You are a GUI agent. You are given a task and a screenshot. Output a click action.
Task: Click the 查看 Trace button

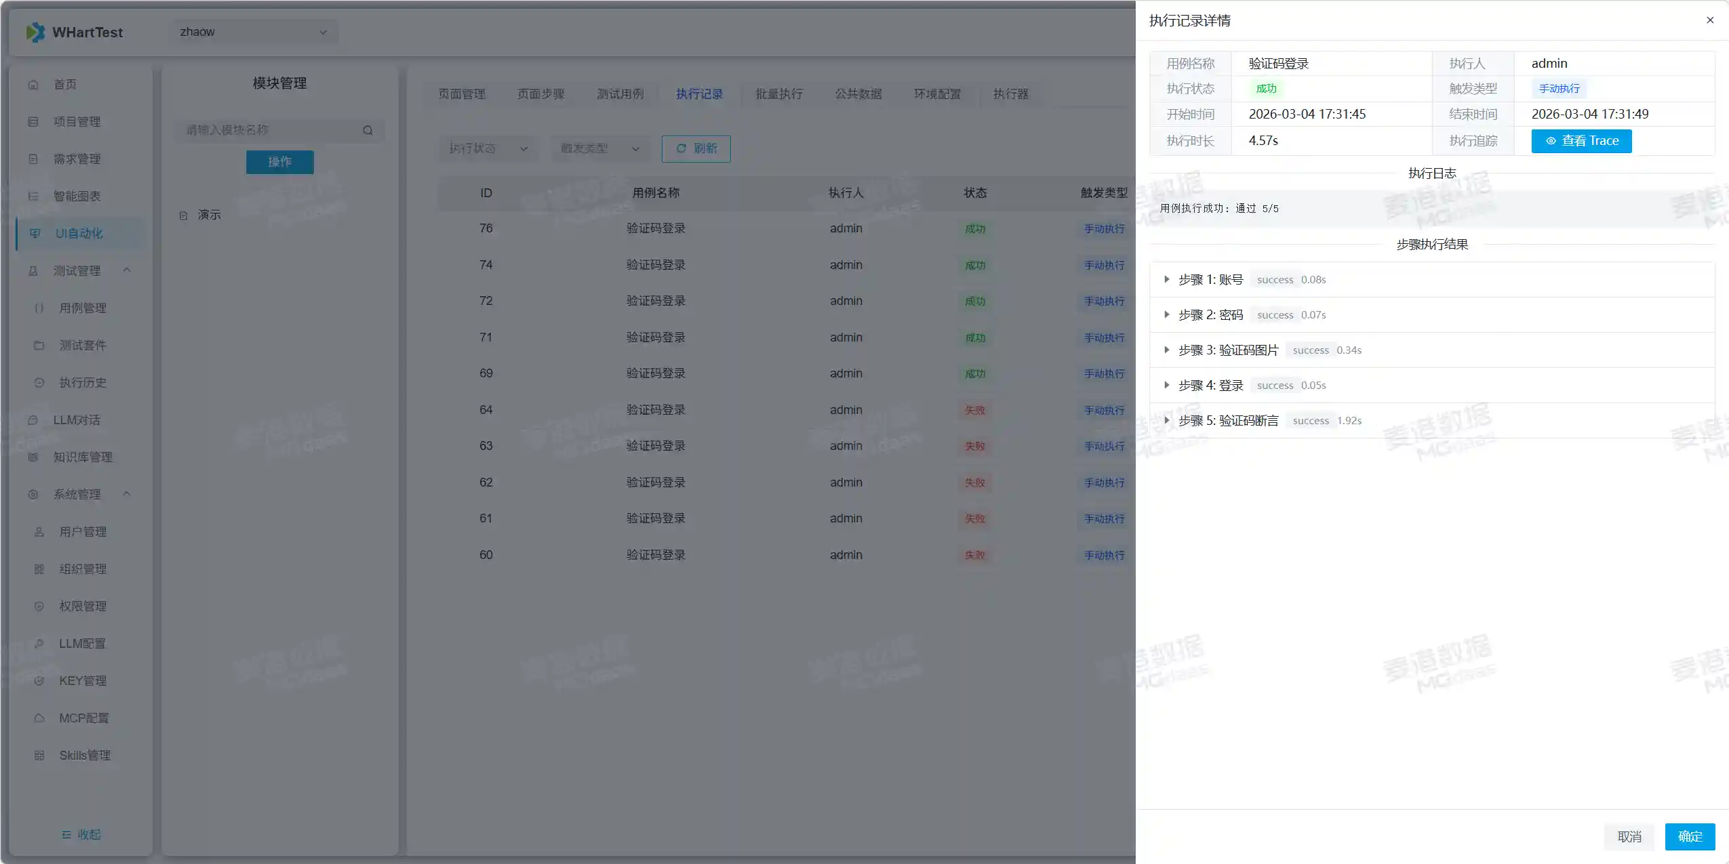(1581, 141)
